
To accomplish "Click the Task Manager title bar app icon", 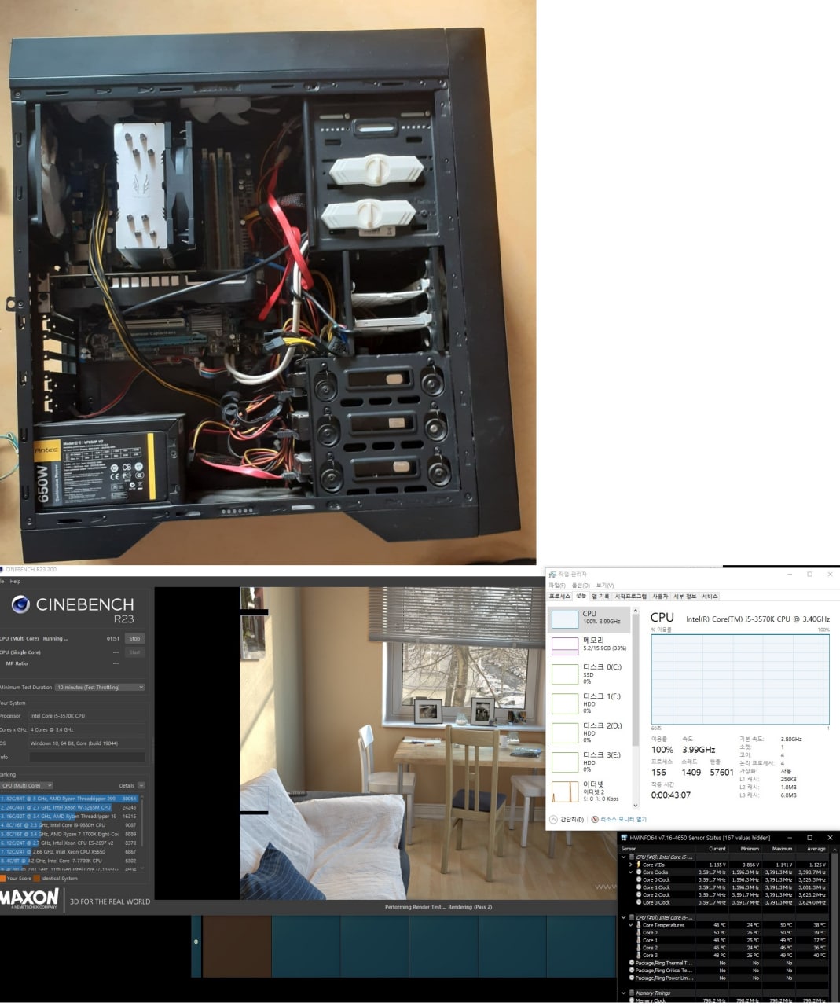I will coord(552,575).
